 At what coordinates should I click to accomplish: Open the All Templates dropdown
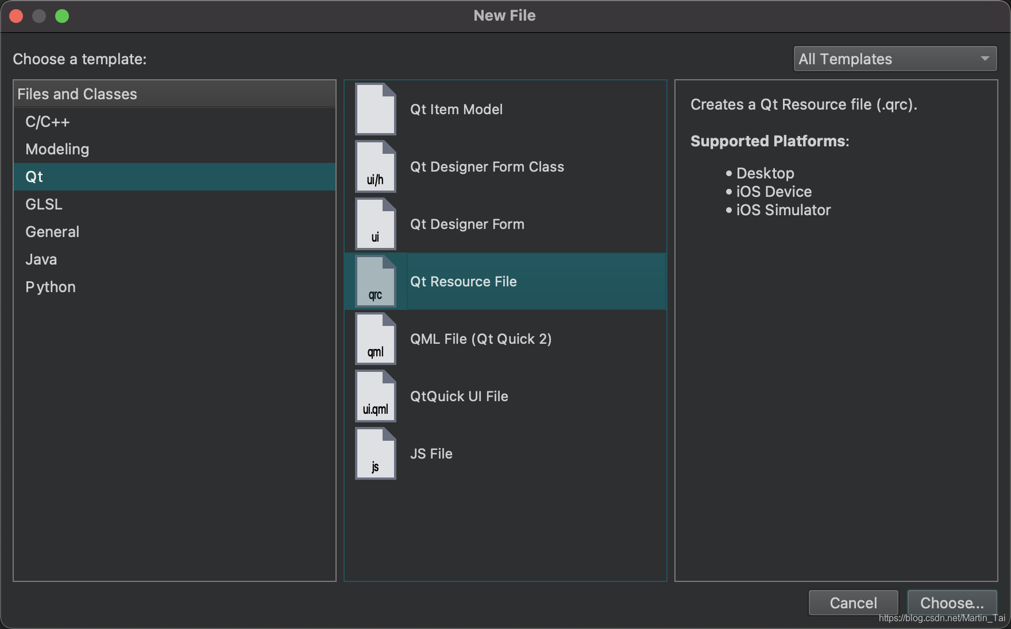[x=895, y=59]
